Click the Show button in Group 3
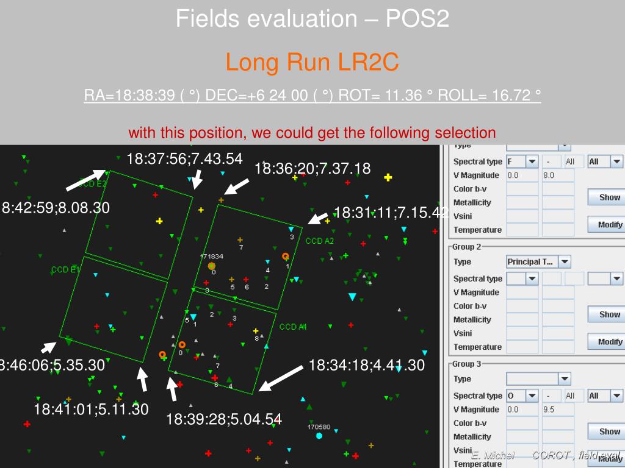The height and width of the screenshot is (468, 625). [x=607, y=431]
